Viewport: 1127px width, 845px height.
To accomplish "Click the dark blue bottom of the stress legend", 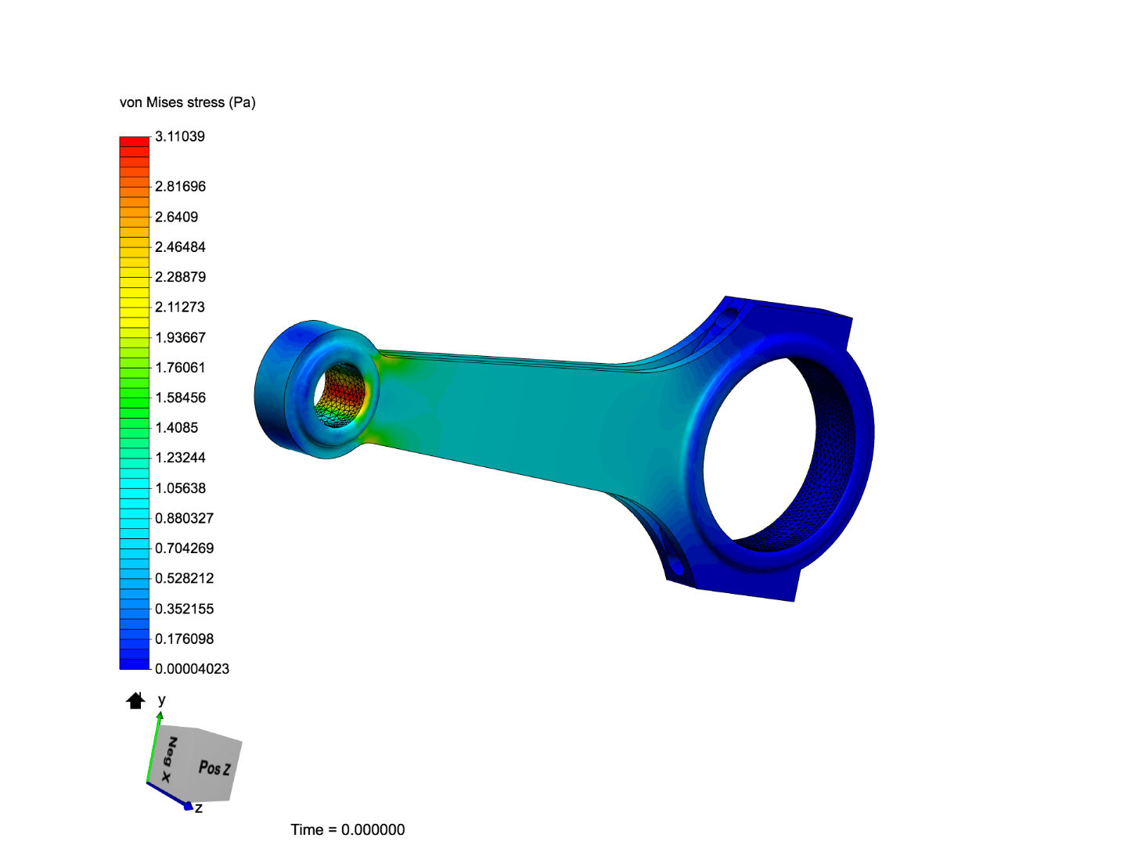I will [134, 663].
